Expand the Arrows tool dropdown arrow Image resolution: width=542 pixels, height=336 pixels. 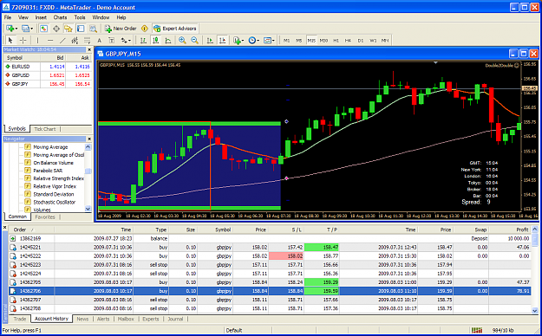[x=129, y=41]
